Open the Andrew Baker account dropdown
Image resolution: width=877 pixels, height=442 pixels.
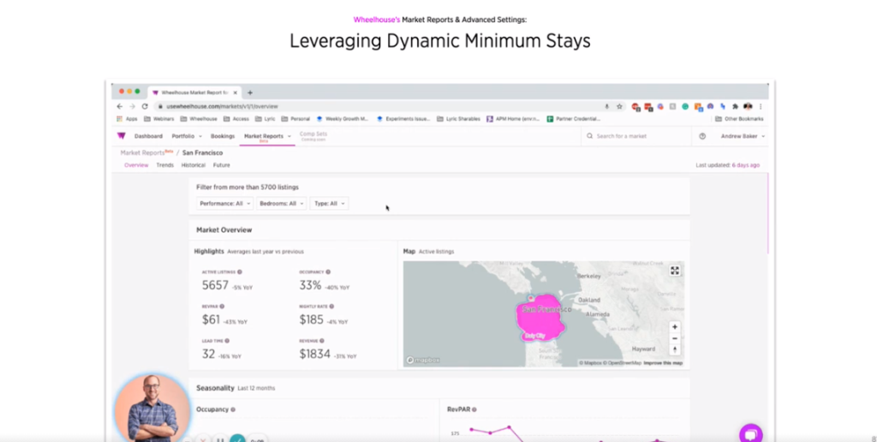(743, 136)
